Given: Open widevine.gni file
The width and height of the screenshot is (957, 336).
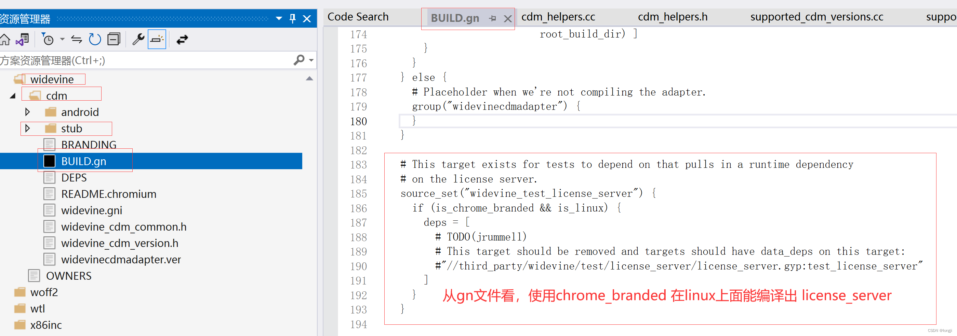Looking at the screenshot, I should coord(91,210).
